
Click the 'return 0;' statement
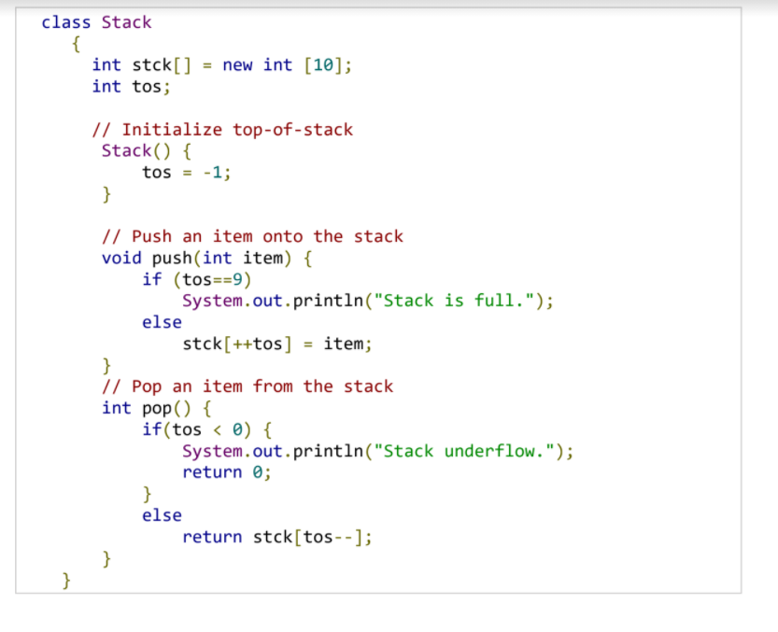[227, 472]
